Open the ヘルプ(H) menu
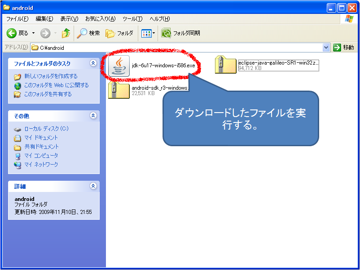360x270 pixels. (159, 19)
